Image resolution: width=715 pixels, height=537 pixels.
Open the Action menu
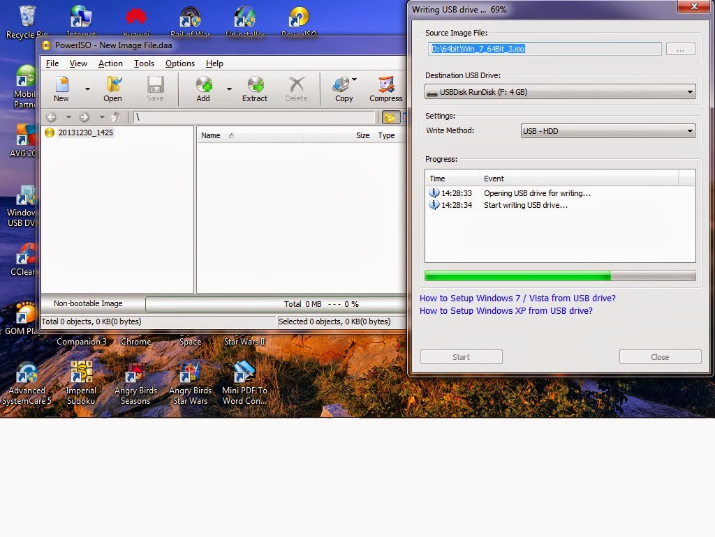(x=110, y=63)
